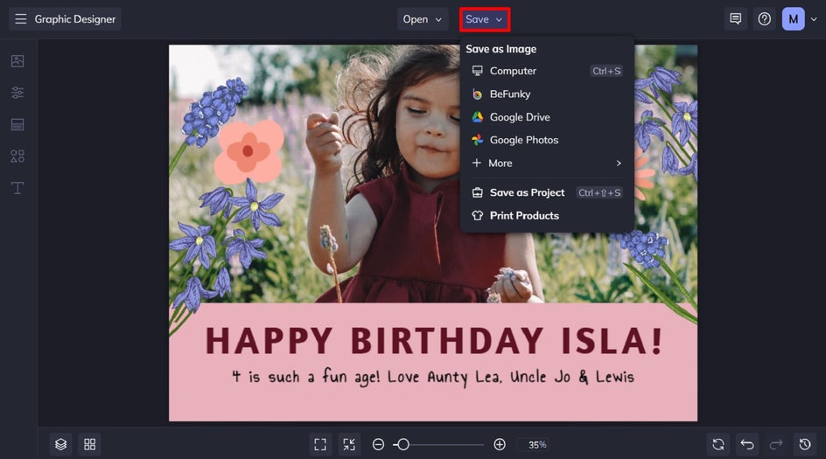Screen dimensions: 826x459
Task: Open the Customize sliders panel
Action: tap(17, 93)
